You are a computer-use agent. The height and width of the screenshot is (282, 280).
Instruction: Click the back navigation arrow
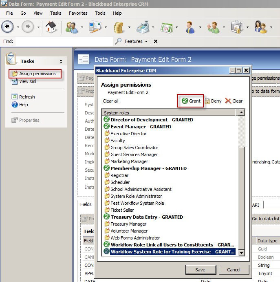[x=8, y=27]
